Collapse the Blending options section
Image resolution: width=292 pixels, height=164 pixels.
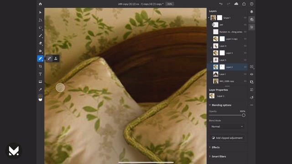pos(210,105)
